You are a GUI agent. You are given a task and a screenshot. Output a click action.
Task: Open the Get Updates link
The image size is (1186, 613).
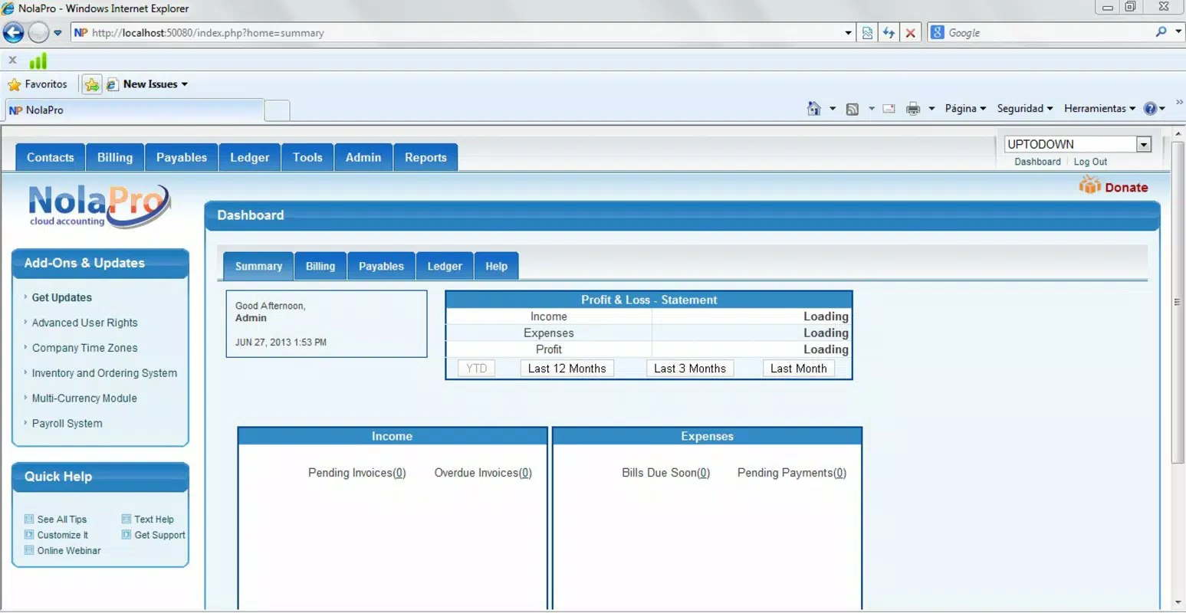pyautogui.click(x=61, y=297)
